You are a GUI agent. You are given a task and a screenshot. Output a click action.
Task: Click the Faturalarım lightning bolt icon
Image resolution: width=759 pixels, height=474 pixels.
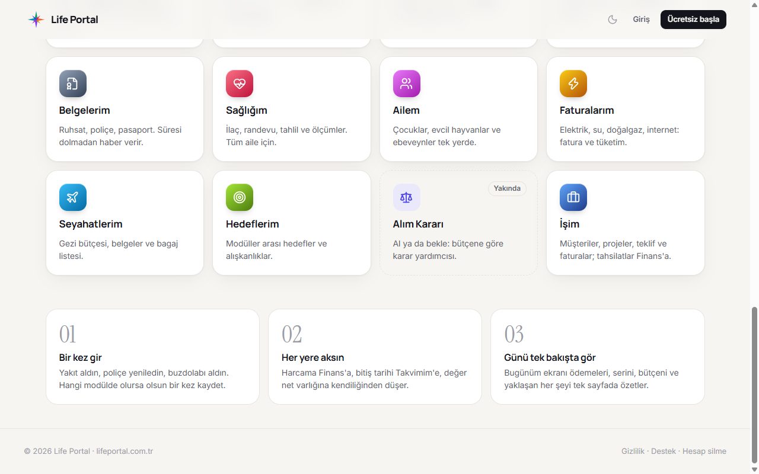click(x=573, y=84)
